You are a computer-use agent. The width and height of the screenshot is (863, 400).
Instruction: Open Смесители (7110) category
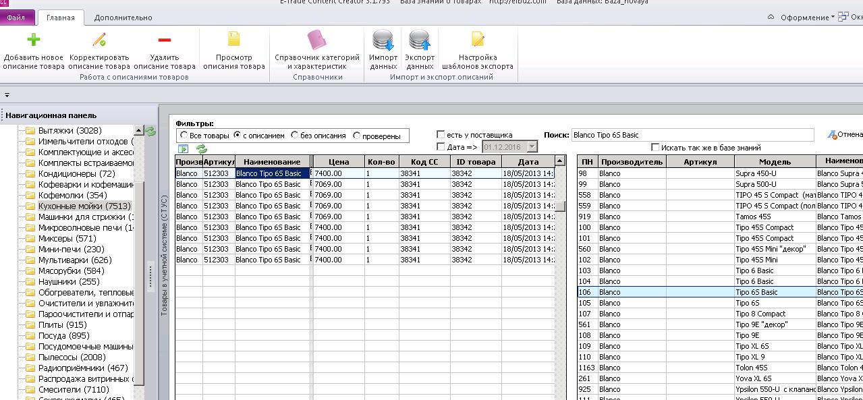coord(73,389)
